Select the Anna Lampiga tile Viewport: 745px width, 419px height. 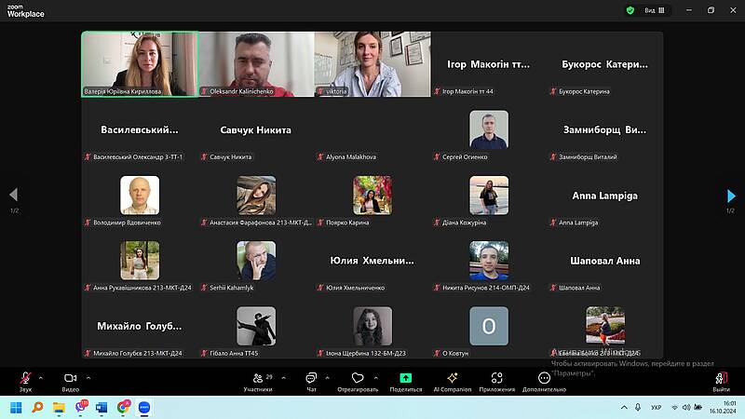(x=604, y=196)
